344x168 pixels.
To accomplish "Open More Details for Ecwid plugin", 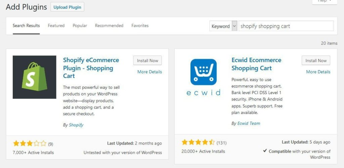I will coord(318,72).
